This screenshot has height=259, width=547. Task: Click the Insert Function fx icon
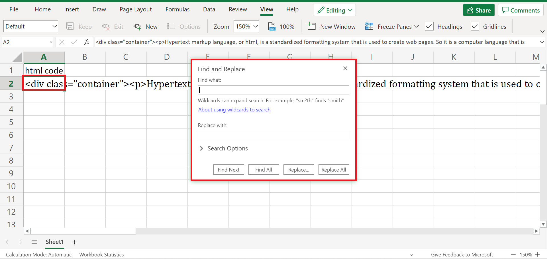(87, 42)
